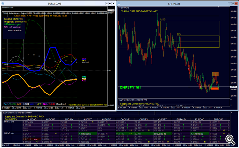The image size is (239, 148).
Task: Toggle the GBP currency button
Action: (33, 104)
